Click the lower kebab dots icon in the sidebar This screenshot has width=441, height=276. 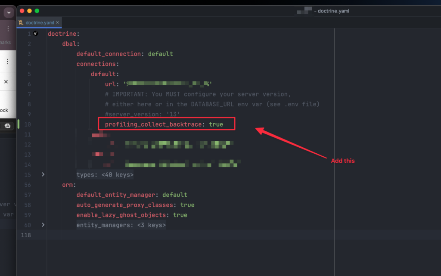coord(7,61)
